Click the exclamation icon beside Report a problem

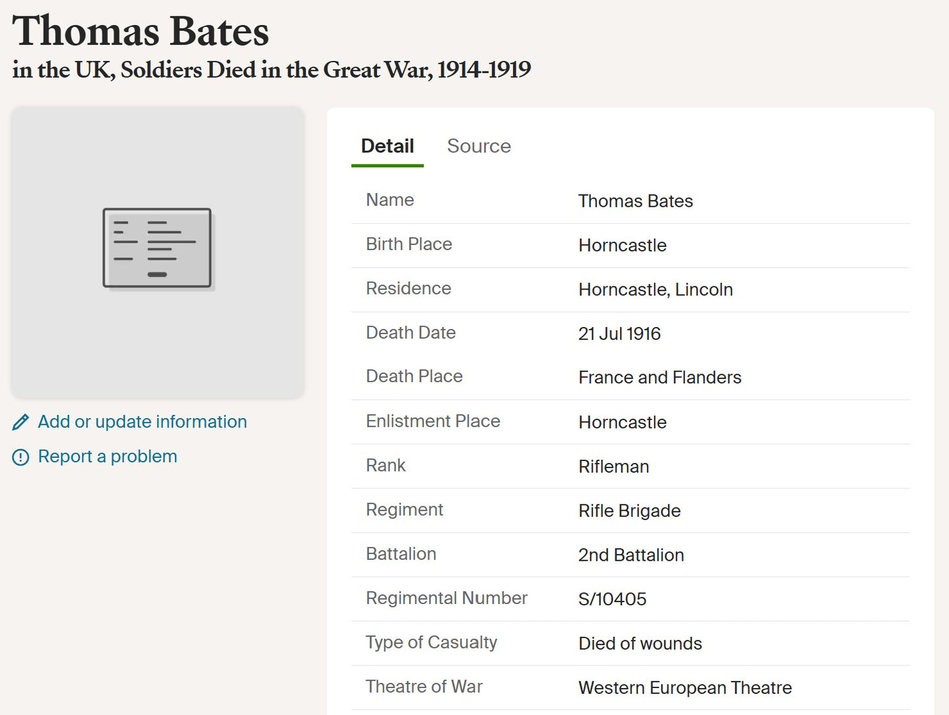(x=21, y=457)
